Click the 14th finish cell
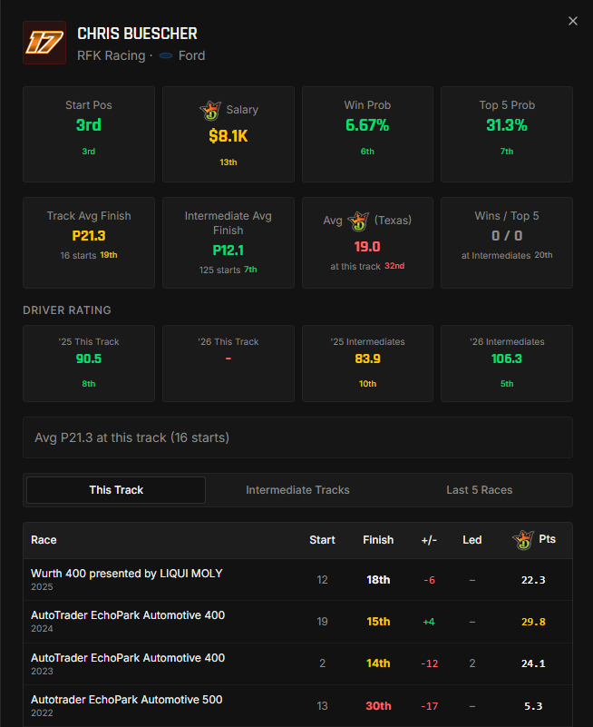The height and width of the screenshot is (727, 593). coord(378,663)
